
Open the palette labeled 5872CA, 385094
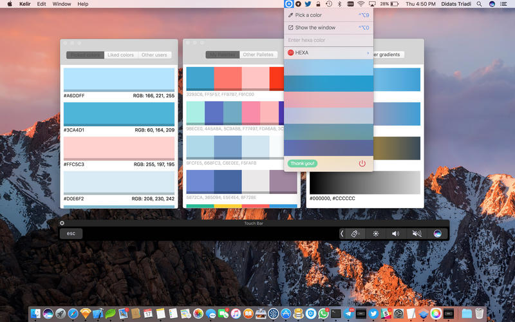[x=241, y=182]
